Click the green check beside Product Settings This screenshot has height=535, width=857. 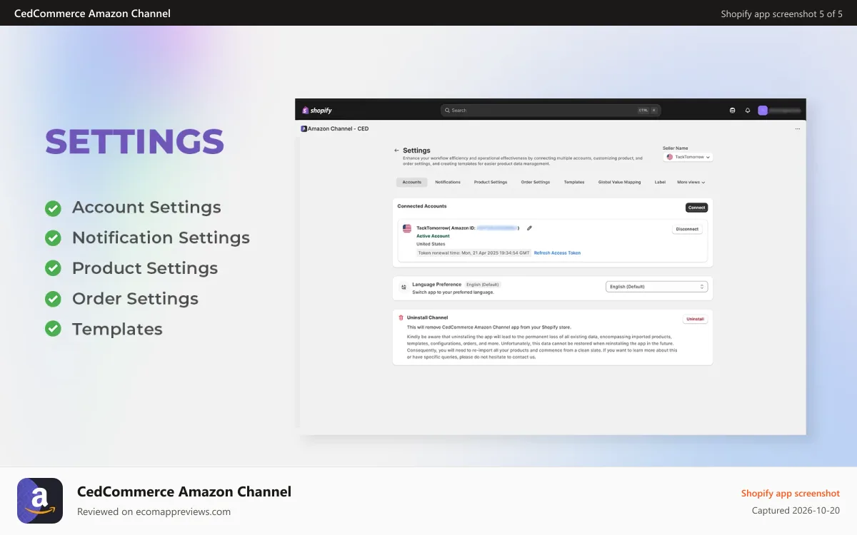53,268
